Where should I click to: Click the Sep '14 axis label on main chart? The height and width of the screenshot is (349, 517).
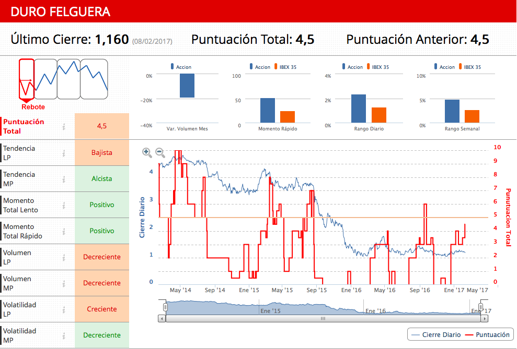(215, 290)
